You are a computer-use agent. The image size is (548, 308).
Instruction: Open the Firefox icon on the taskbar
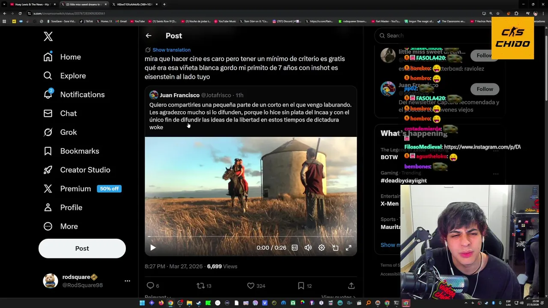pos(161,303)
